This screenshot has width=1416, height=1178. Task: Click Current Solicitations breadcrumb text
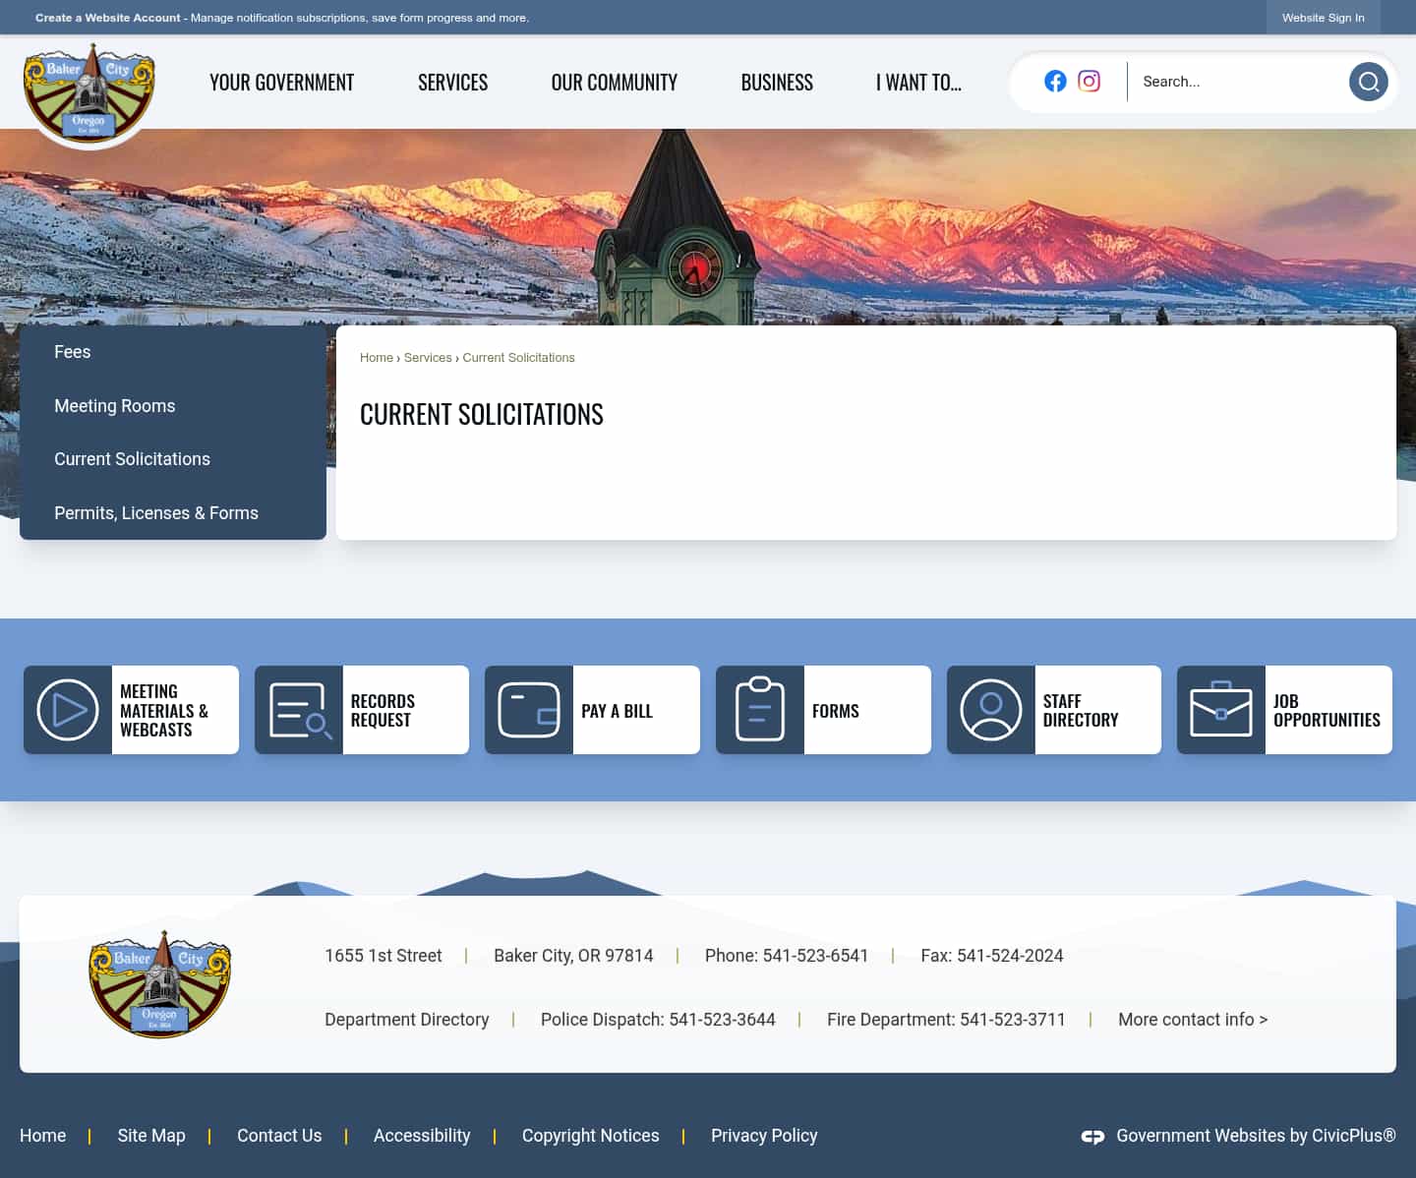pos(518,358)
